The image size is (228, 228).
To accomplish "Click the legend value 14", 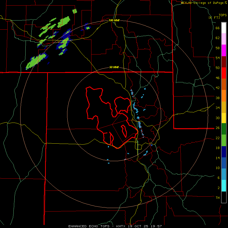I will coord(218,158).
